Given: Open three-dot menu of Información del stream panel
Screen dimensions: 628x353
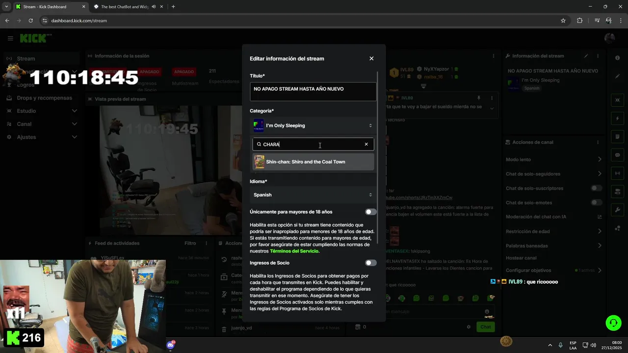Looking at the screenshot, I should pos(598,56).
